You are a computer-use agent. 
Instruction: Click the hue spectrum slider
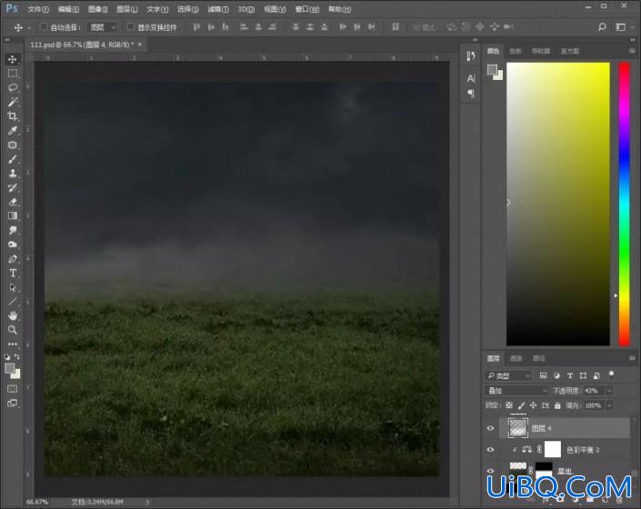coord(625,204)
